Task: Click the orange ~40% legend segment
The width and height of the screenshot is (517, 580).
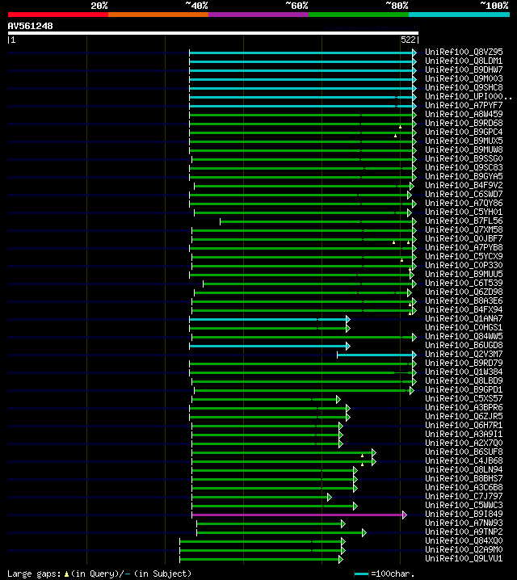Action: coord(158,15)
